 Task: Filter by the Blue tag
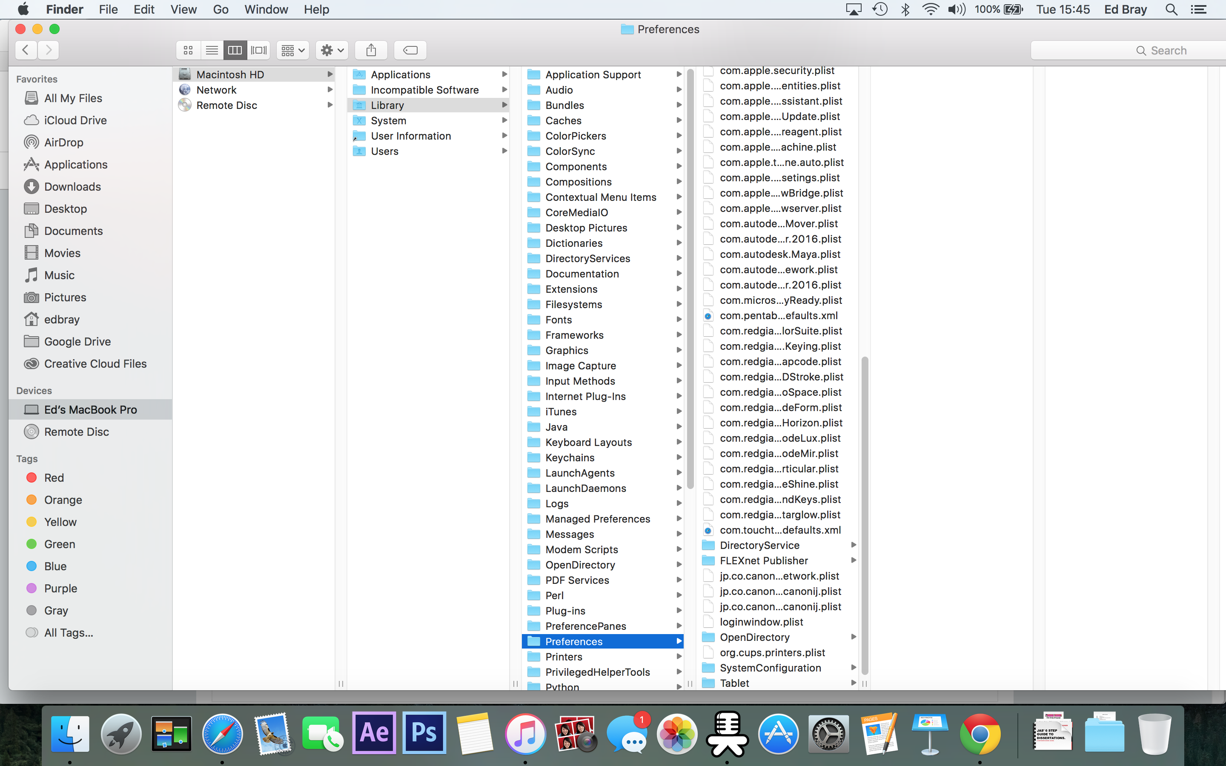[x=90, y=566]
